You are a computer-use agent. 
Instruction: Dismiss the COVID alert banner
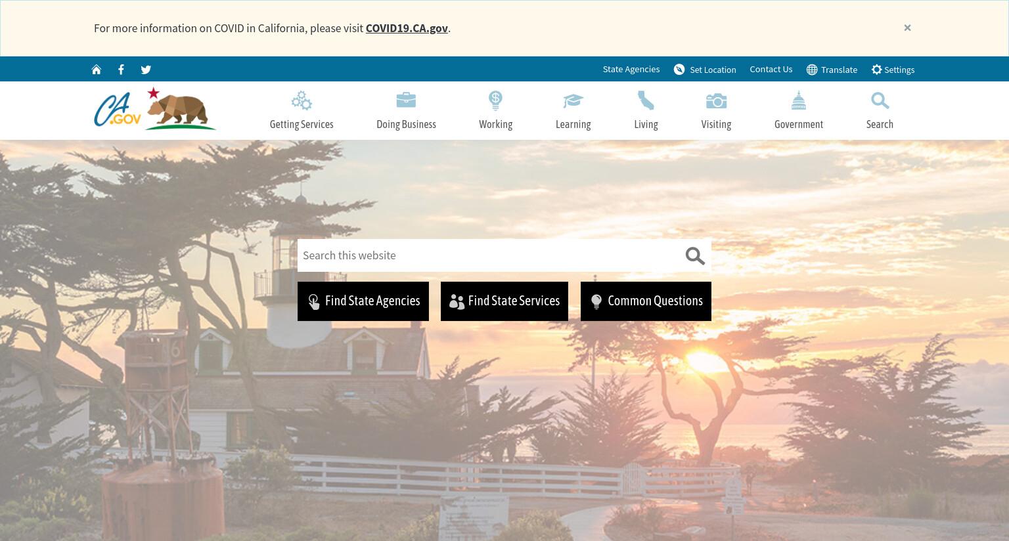(x=907, y=28)
